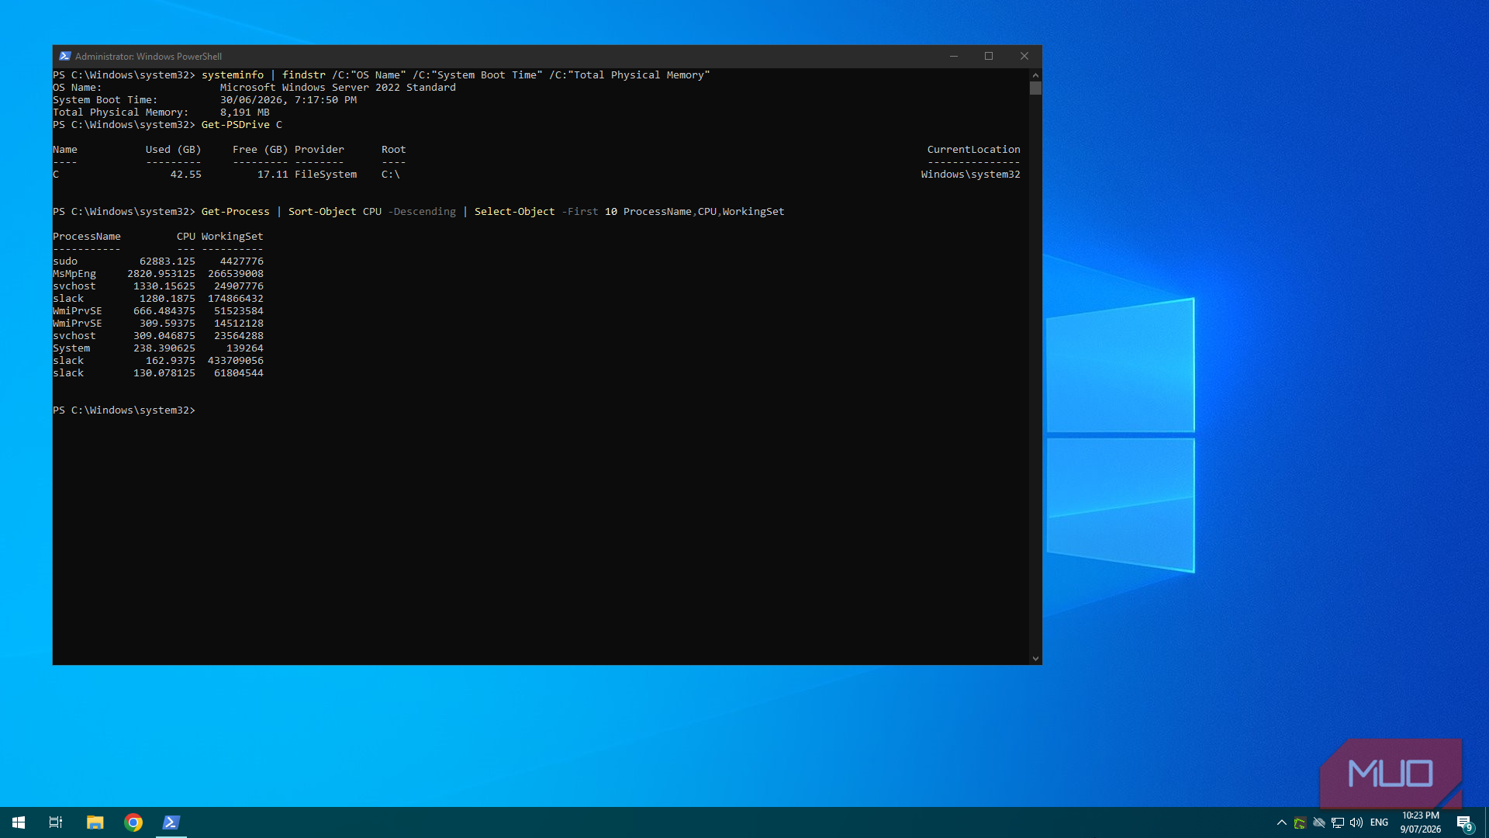1489x838 pixels.
Task: Click 'Microsoft Windows Server 2022 Standard' text
Action: tap(338, 88)
